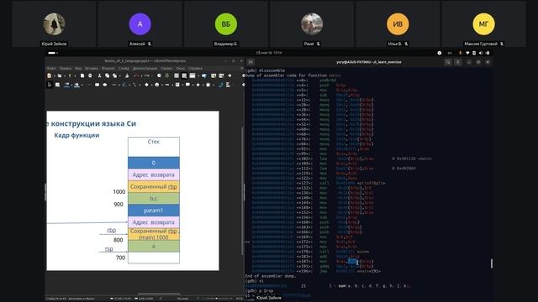Toggle the Display Grid icon
Screen dimensions: 538x302
tap(177, 75)
